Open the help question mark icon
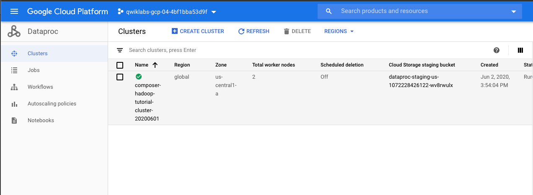Screen dimensions: 533x195 tap(497, 50)
